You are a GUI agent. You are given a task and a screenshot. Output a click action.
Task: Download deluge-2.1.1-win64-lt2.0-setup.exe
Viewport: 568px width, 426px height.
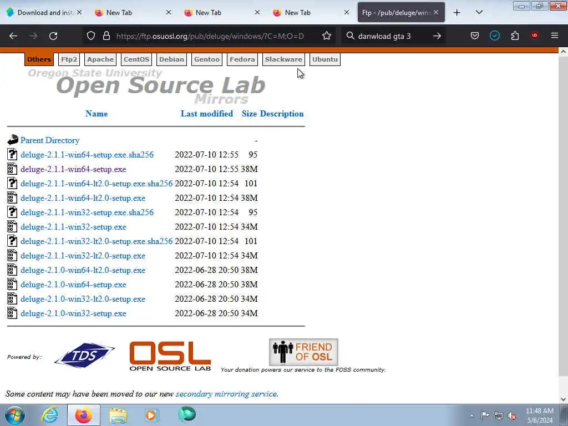[x=83, y=198]
